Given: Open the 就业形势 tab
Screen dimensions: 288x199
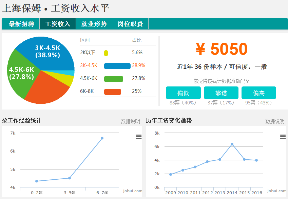Looking at the screenshot, I should click(94, 24).
